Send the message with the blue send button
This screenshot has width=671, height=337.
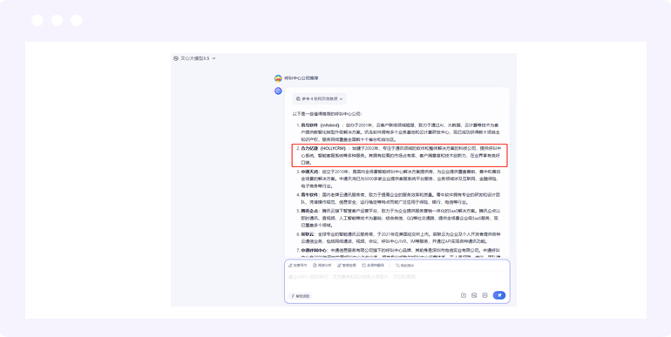pyautogui.click(x=499, y=295)
